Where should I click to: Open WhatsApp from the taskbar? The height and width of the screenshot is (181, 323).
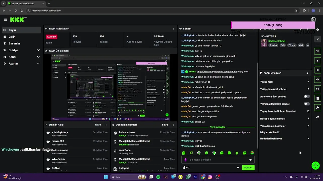coord(188,177)
